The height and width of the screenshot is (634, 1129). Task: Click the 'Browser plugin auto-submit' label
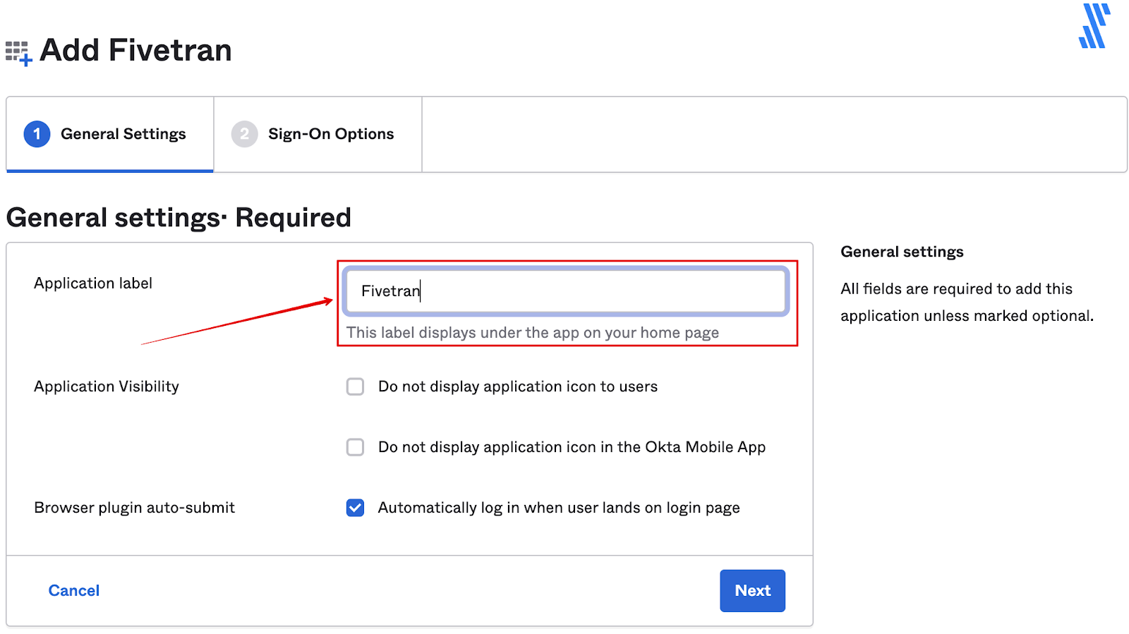135,508
